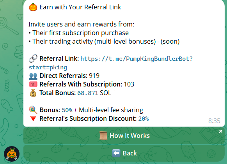Copy the 20% subscription discount value
Screen dimensions: 227x164
[x=144, y=119]
